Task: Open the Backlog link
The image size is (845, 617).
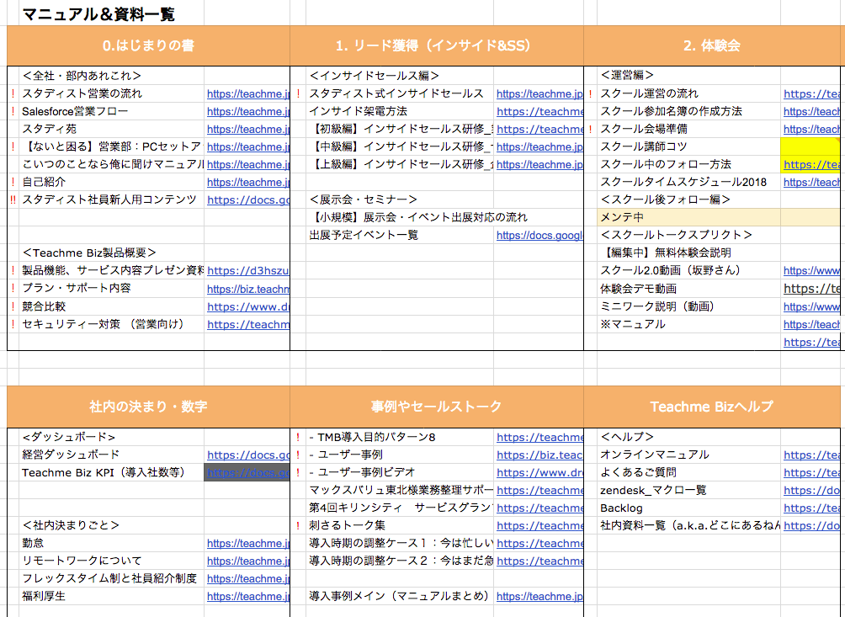Action: point(811,508)
